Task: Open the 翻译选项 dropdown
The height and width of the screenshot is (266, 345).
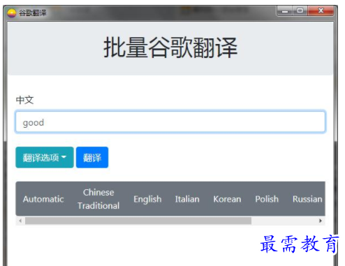Action: click(x=45, y=157)
